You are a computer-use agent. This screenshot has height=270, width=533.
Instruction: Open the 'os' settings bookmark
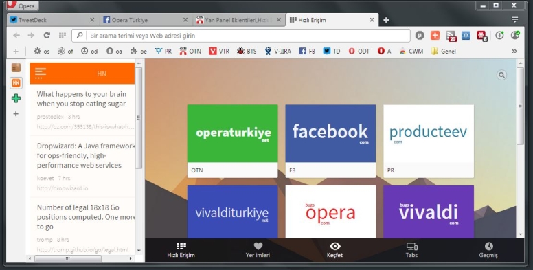[x=41, y=52]
